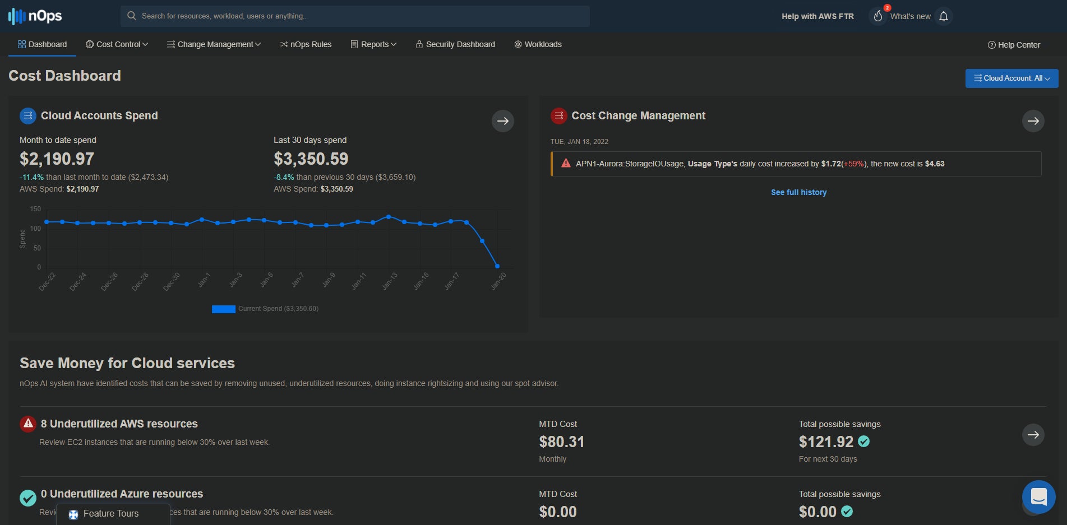Open nOps Rules page
The width and height of the screenshot is (1067, 525).
point(306,44)
